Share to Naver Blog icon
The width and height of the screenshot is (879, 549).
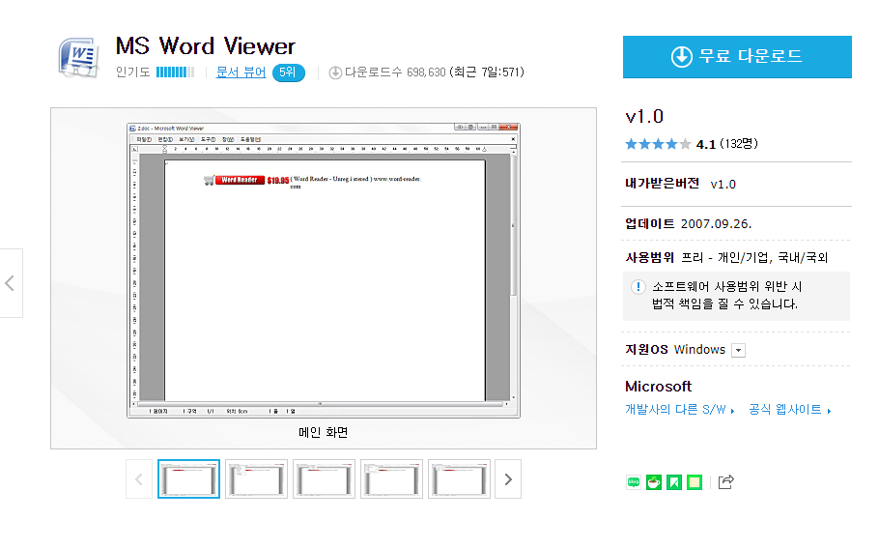click(x=634, y=482)
